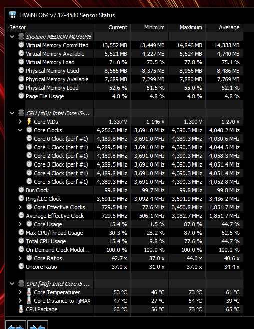Click the thermometer icon next to Core Distance to TjMAX
Screen dimensions: 254x329
point(29,301)
